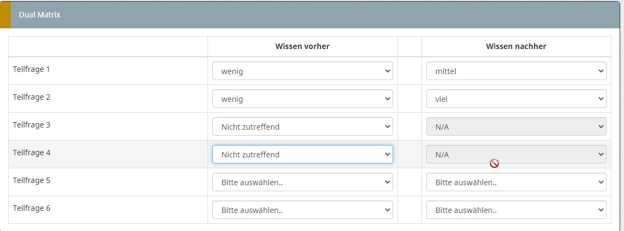Click the 'Teilfrage 2' row label

click(32, 98)
